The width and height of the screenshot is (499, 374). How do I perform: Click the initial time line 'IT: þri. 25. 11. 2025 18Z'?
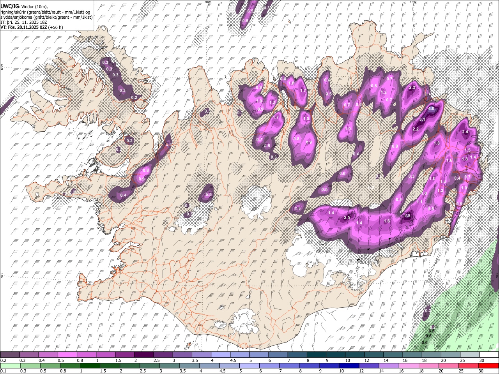(x=24, y=22)
